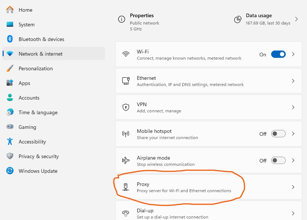Open Personalization settings category

click(35, 68)
